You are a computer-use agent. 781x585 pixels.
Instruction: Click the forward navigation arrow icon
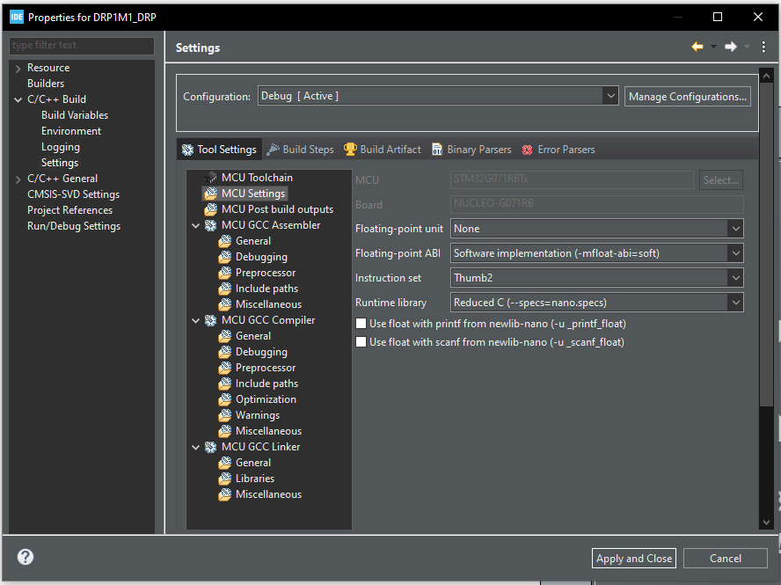[x=730, y=47]
